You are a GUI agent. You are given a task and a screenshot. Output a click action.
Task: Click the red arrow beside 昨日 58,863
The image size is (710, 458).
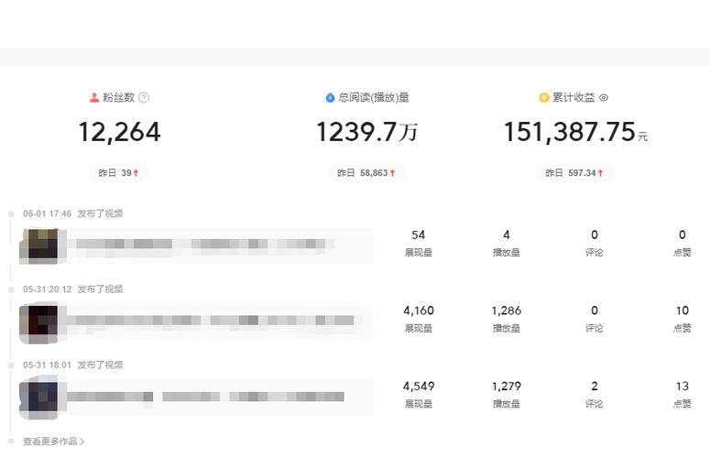[393, 173]
